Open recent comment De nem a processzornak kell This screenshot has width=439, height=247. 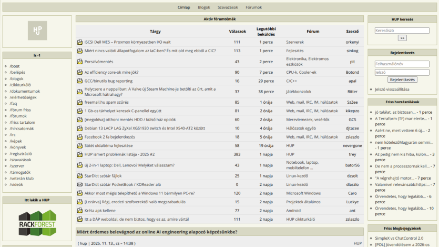[x=402, y=166]
